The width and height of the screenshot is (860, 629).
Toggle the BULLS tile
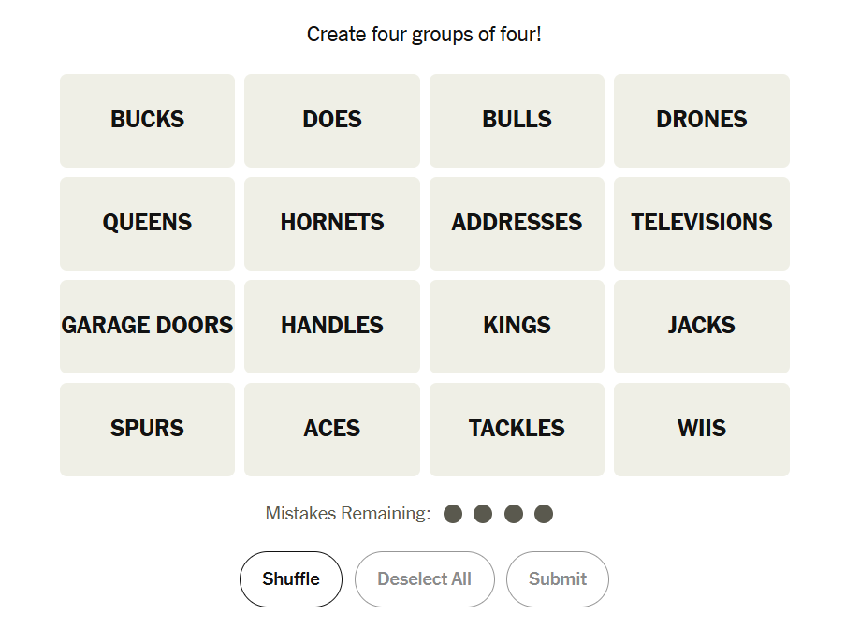point(517,121)
